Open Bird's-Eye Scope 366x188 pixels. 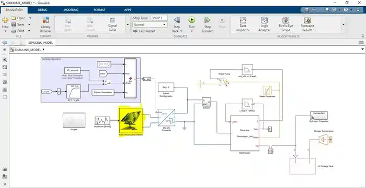coord(285,24)
